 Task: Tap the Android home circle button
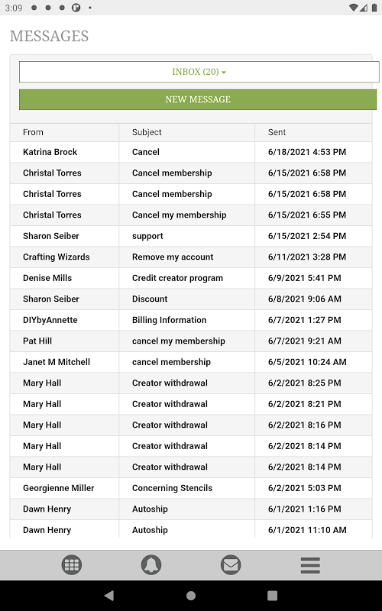pyautogui.click(x=191, y=596)
